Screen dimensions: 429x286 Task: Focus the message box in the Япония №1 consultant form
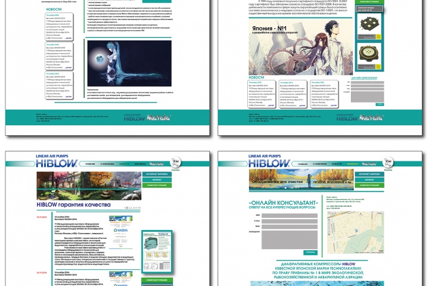tap(368, 97)
